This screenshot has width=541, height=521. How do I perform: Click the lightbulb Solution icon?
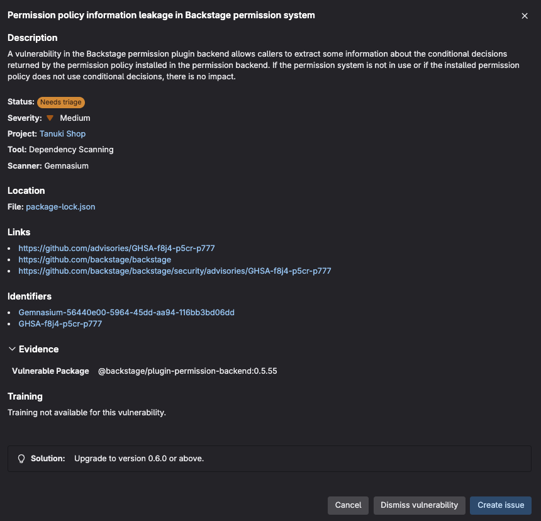click(x=21, y=459)
